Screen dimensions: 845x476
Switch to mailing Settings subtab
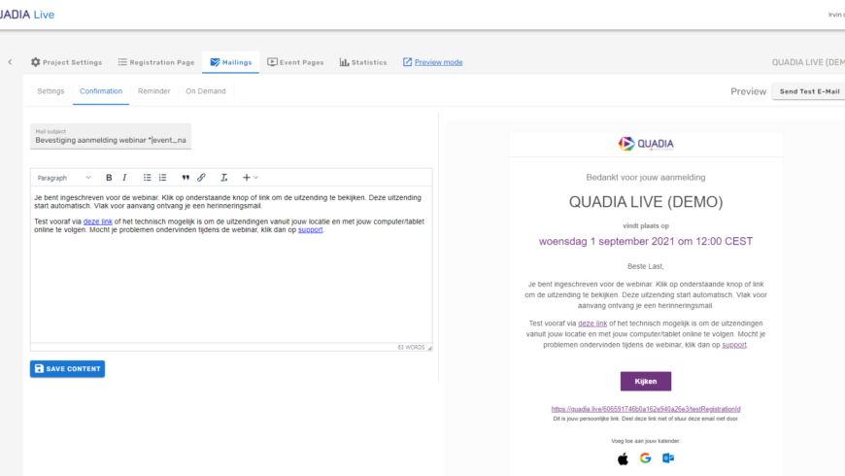click(51, 91)
